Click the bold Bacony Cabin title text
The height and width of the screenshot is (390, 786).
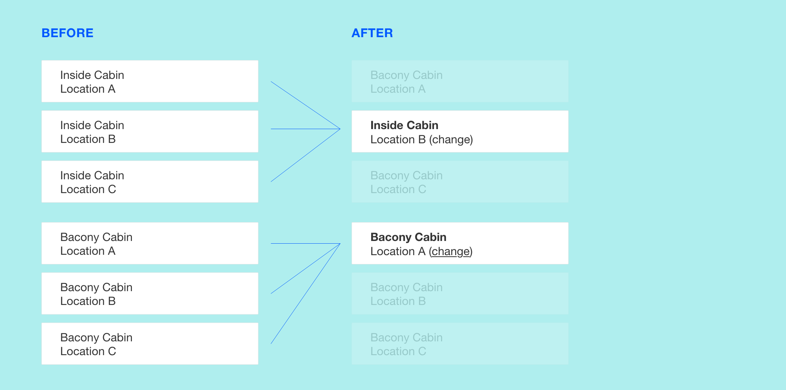tap(408, 237)
